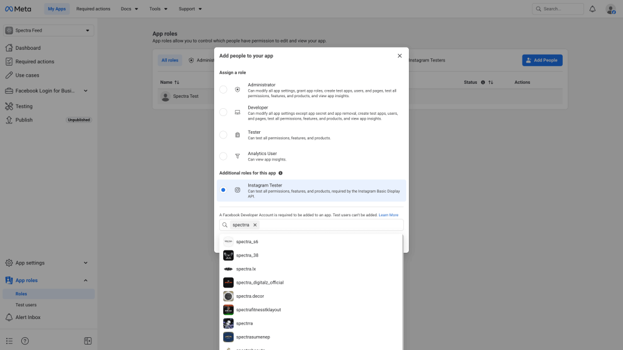This screenshot has height=350, width=623.
Task: Choose spectra.lx from suggestions
Action: [x=311, y=269]
